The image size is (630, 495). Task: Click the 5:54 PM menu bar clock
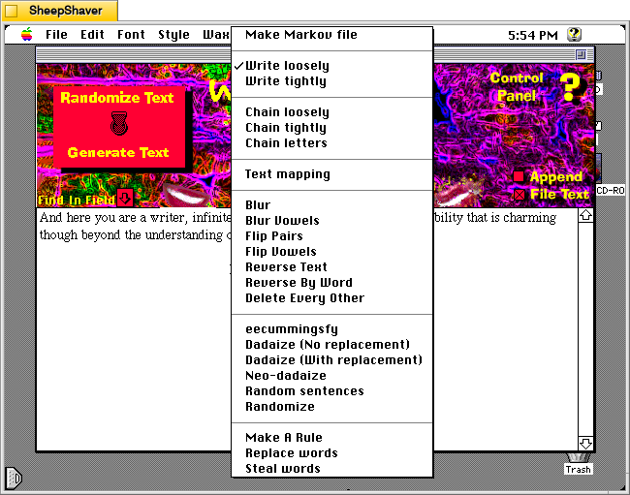pos(533,35)
